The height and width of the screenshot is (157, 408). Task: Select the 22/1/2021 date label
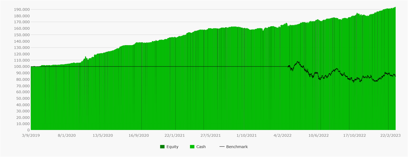[175, 135]
